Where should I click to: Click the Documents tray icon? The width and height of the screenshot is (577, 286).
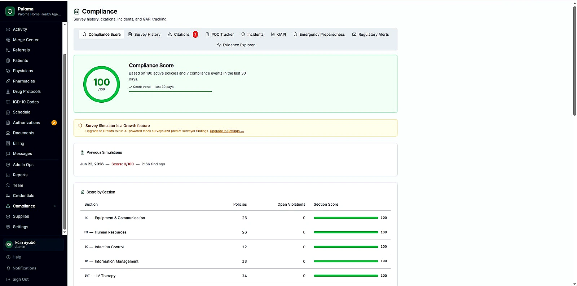(x=8, y=133)
